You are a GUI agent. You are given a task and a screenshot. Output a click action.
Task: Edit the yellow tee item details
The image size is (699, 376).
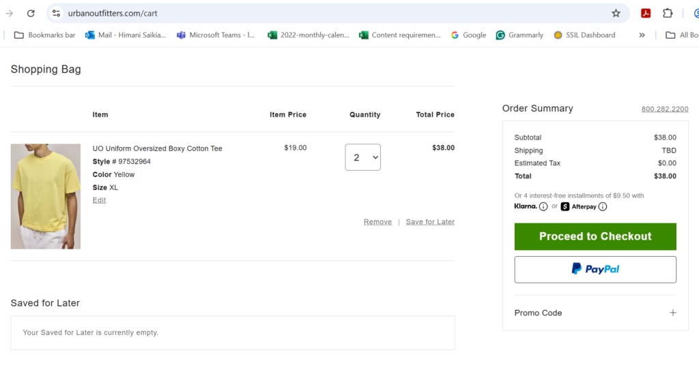click(99, 200)
